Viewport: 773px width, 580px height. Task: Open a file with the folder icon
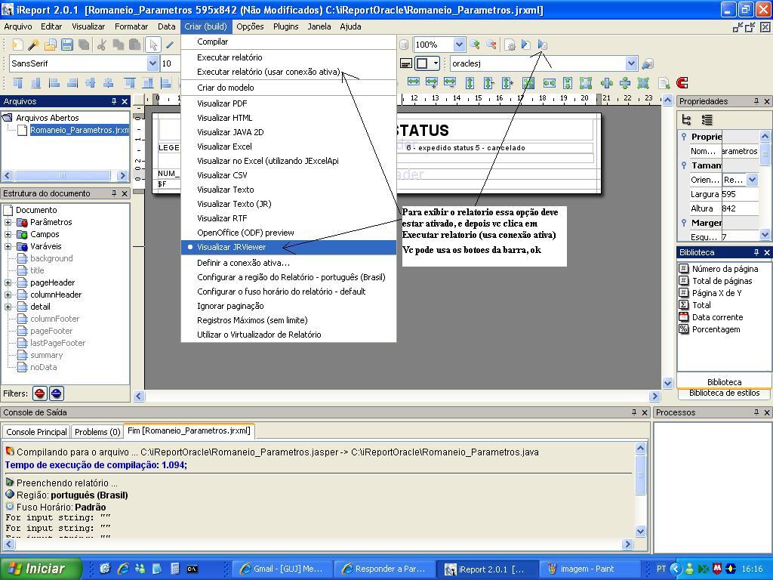coord(51,45)
